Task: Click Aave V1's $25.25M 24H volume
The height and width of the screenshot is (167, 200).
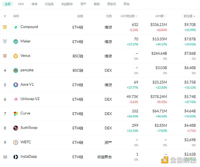Action: click(x=160, y=82)
